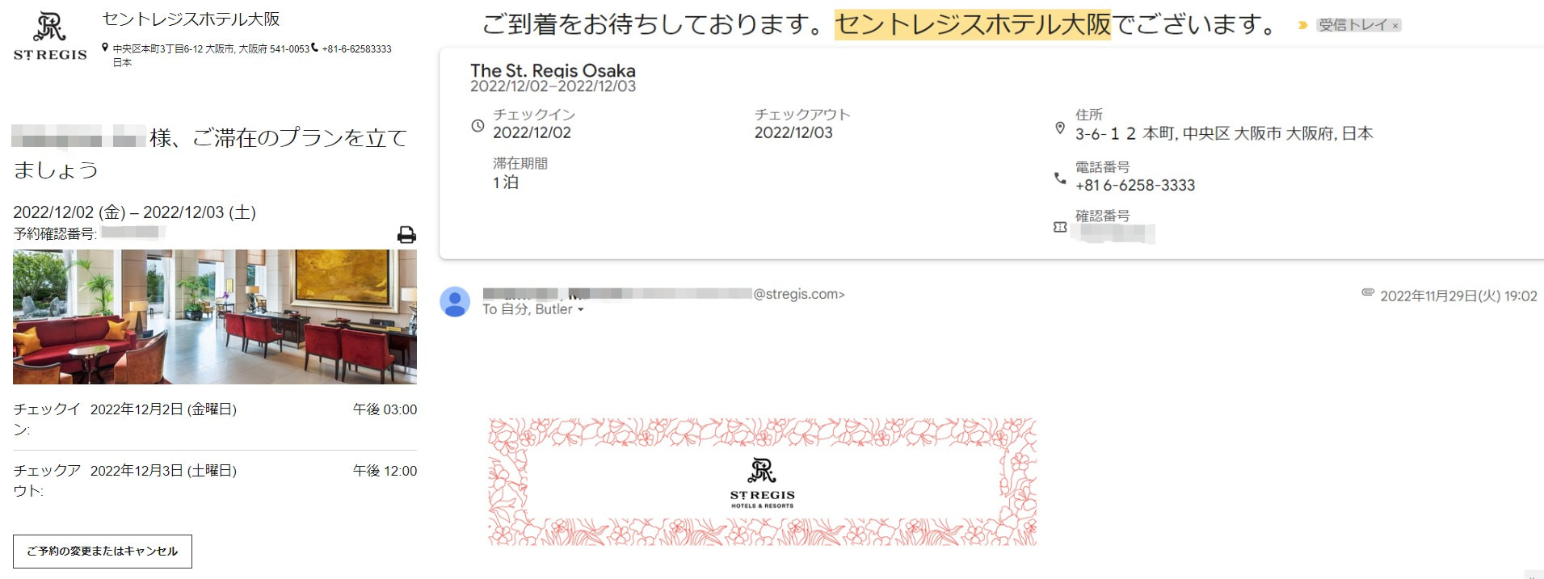This screenshot has width=1544, height=579.
Task: Click the yellow importance marker beside the subject
Action: 1302,25
